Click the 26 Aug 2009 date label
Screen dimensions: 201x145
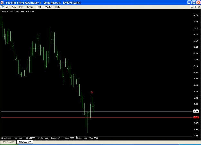[81, 138]
